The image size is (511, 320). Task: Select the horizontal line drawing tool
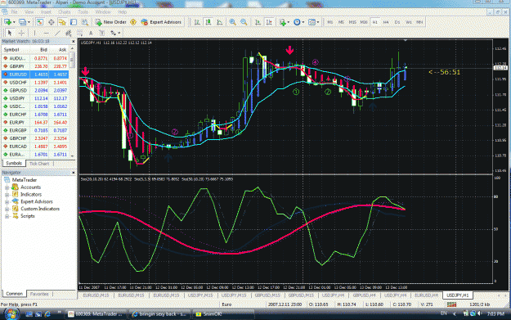click(46, 33)
